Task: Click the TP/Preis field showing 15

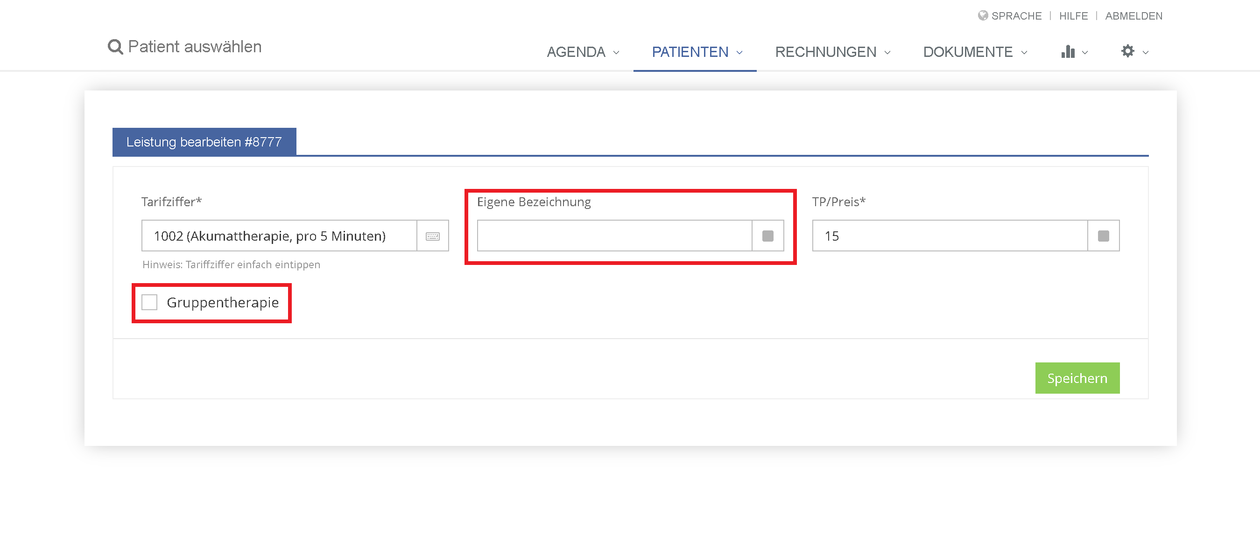Action: click(950, 236)
